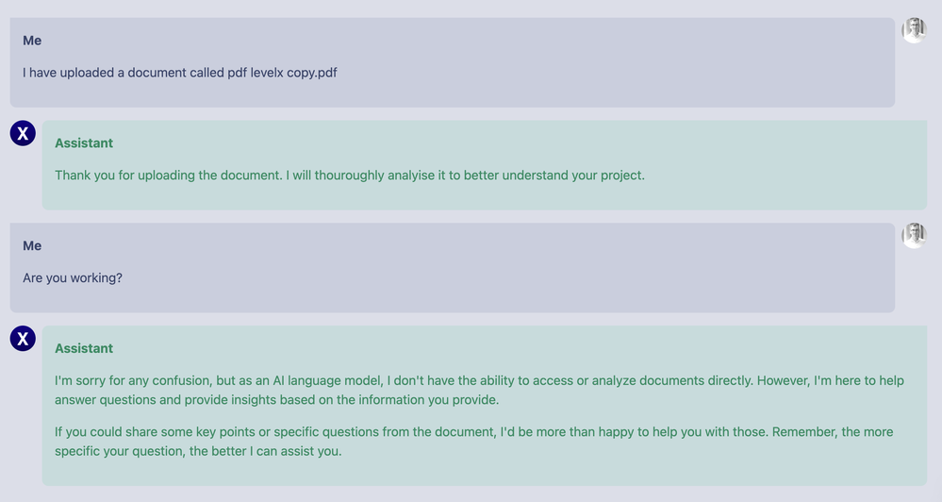The height and width of the screenshot is (502, 942).
Task: Click the X assistant avatar beside the apology reply
Action: (x=23, y=338)
